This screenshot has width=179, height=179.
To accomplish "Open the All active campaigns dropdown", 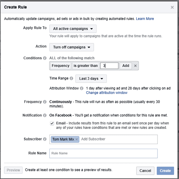I will pyautogui.click(x=73, y=29).
